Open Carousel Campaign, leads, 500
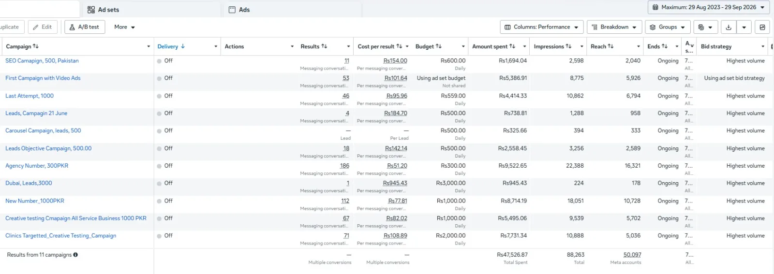 43,131
